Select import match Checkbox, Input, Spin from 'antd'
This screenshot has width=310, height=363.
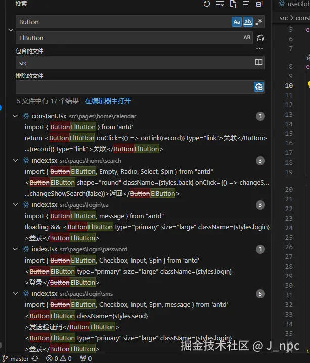112,261
